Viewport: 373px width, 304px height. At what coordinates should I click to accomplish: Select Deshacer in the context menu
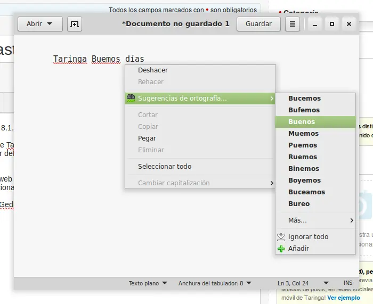(x=200, y=70)
